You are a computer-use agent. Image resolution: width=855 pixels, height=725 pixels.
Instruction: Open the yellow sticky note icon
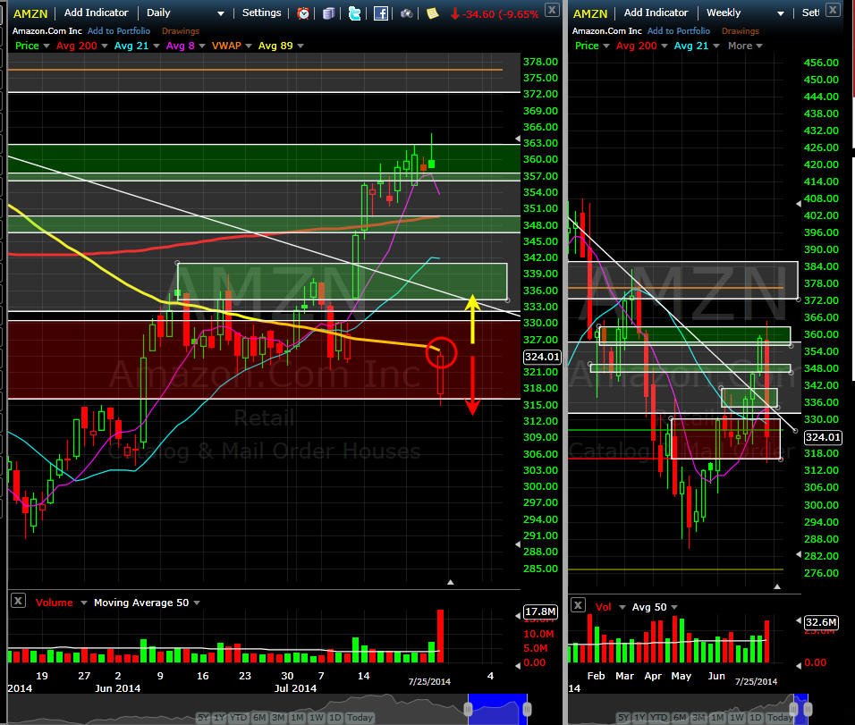click(x=432, y=13)
